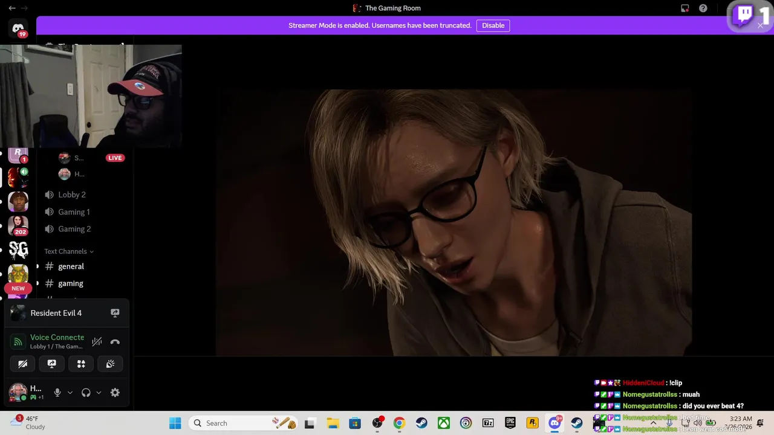Open Rockstar Games Launcher from taskbar
Screen dimensions: 774x435
[x=532, y=423]
